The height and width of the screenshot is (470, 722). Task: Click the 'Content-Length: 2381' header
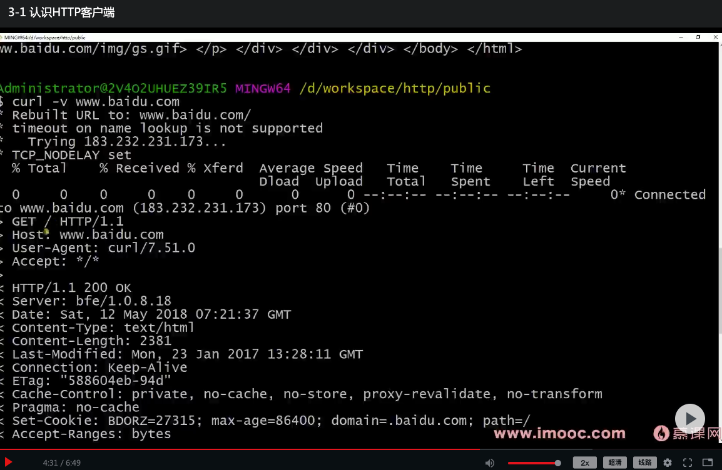[x=91, y=341]
